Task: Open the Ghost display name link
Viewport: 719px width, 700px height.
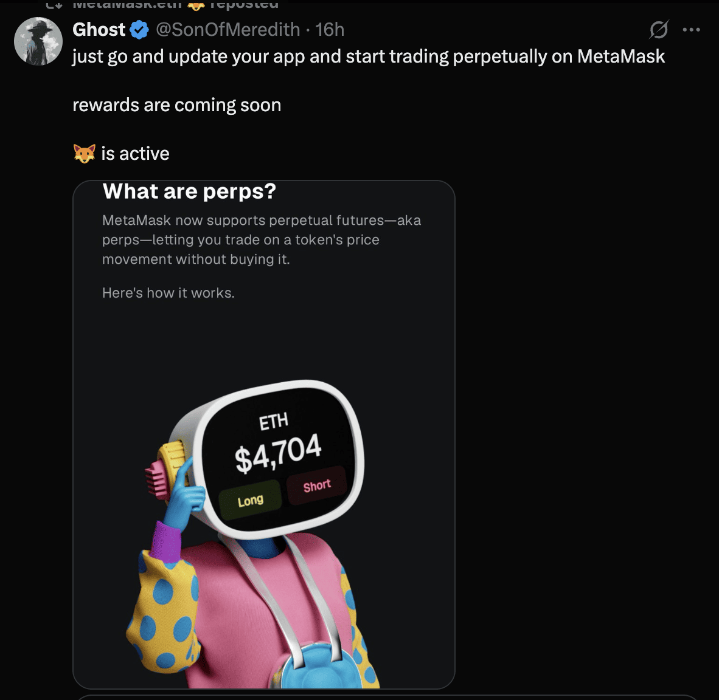Action: (x=99, y=30)
